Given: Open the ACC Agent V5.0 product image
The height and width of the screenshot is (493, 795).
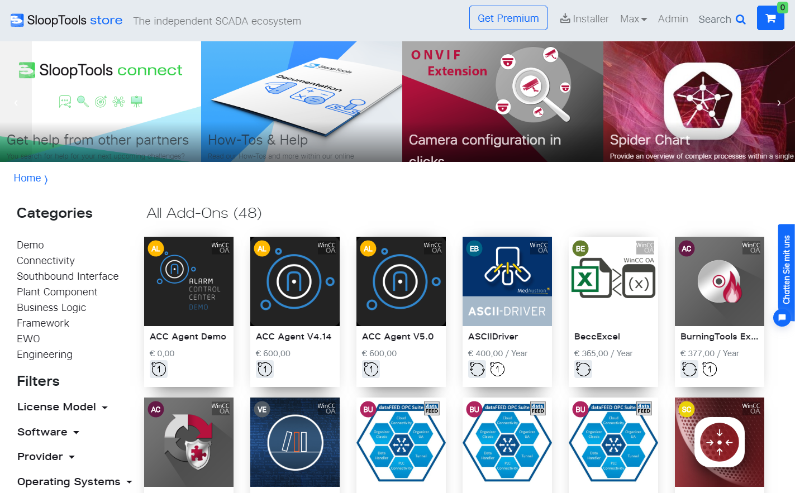Looking at the screenshot, I should 401,281.
